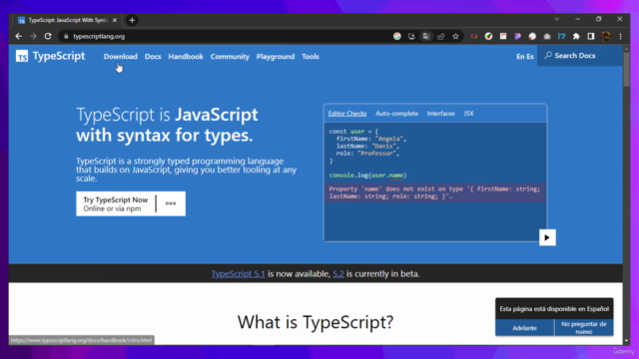Select the JSX code tab

tap(468, 114)
